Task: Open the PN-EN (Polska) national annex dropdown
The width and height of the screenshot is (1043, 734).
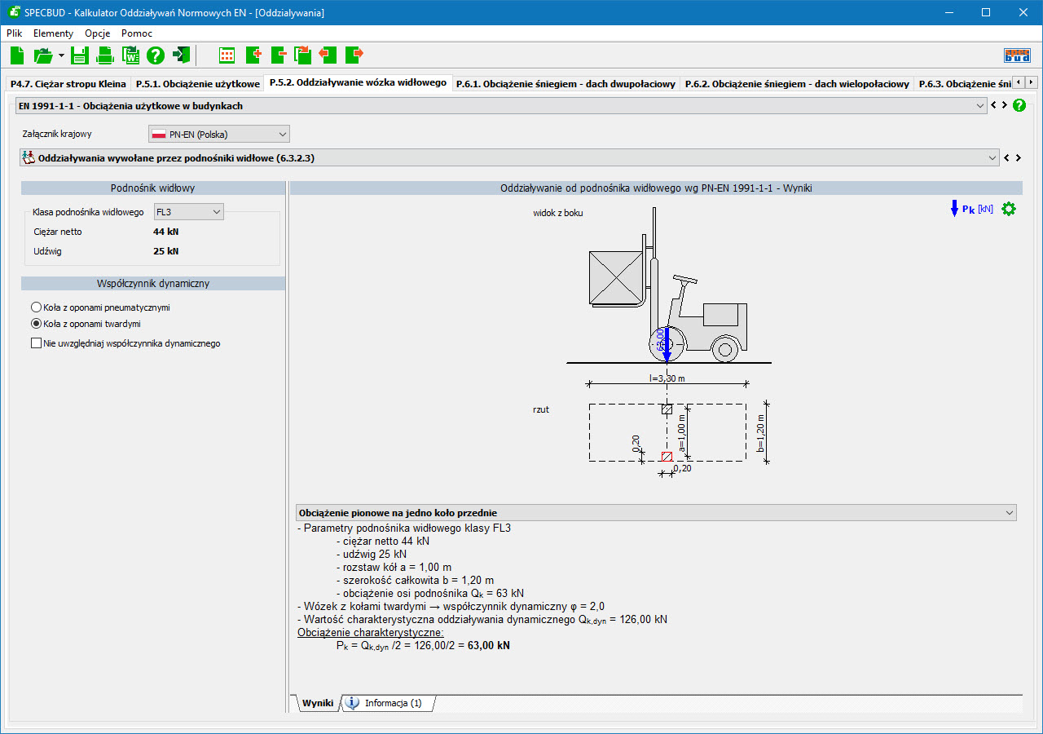Action: (219, 134)
